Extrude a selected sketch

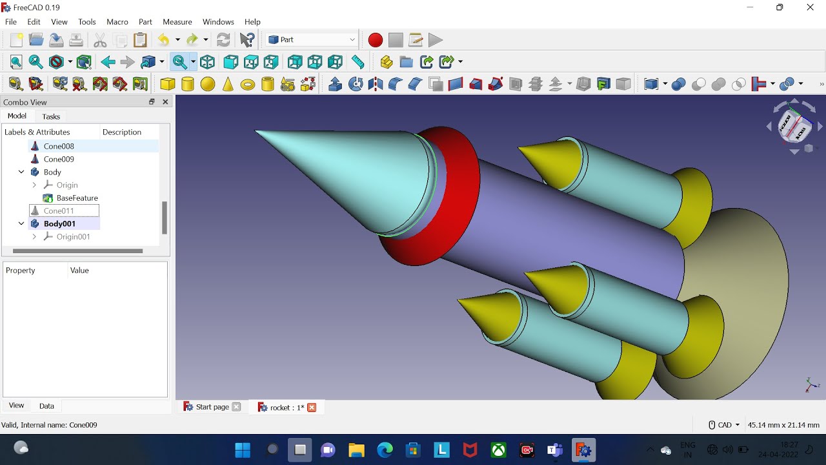click(336, 84)
